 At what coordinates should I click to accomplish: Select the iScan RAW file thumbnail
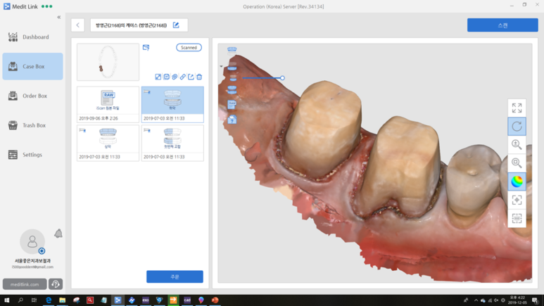click(x=108, y=104)
